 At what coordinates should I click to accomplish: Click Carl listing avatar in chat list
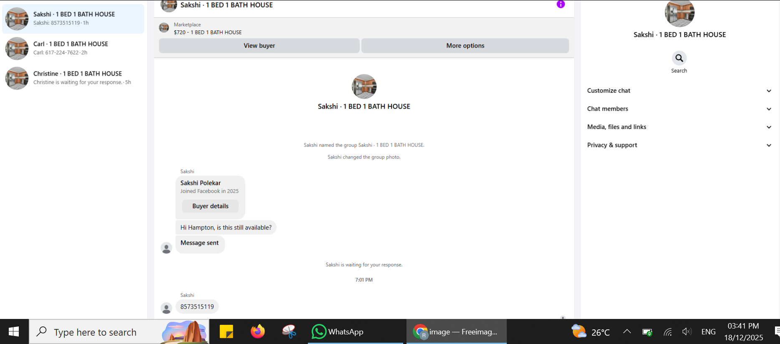[x=17, y=48]
